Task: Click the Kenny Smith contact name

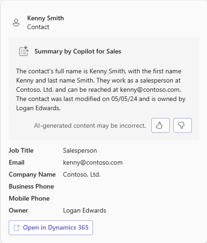Action: [46, 18]
